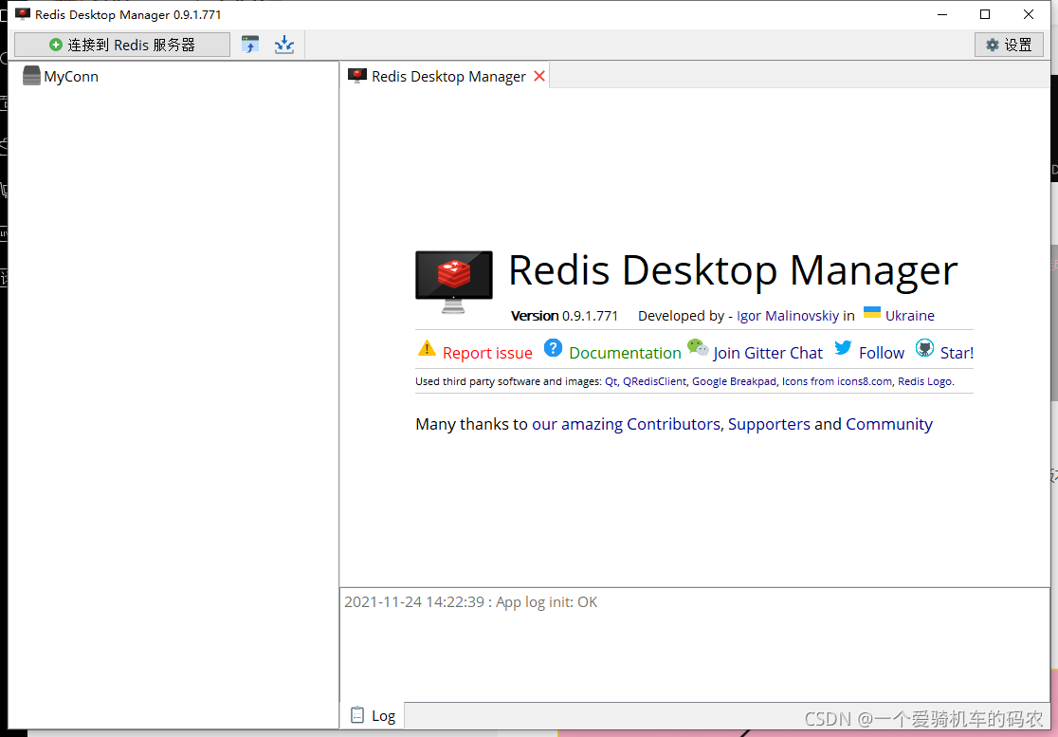Select MyConn connection in the tree
This screenshot has height=737, width=1058.
click(x=71, y=76)
